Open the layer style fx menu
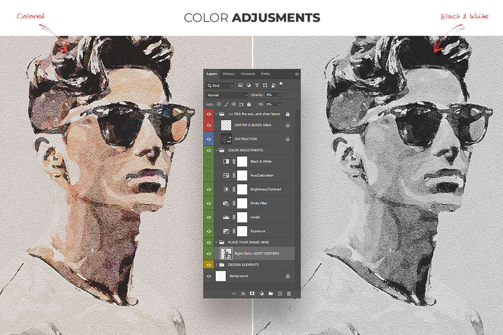 [x=243, y=294]
